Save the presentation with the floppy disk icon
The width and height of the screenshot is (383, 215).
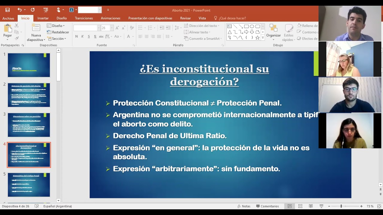[x=7, y=10]
